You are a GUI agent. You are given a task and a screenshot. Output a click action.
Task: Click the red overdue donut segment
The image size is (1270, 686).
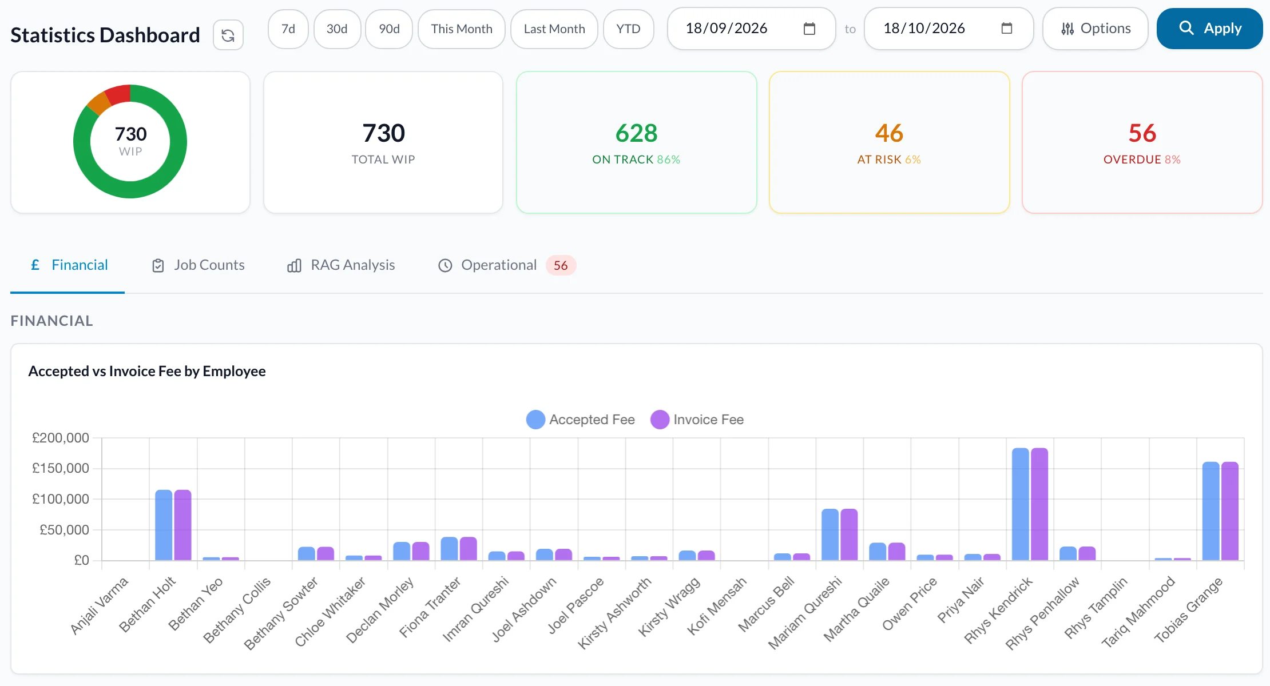tap(118, 94)
